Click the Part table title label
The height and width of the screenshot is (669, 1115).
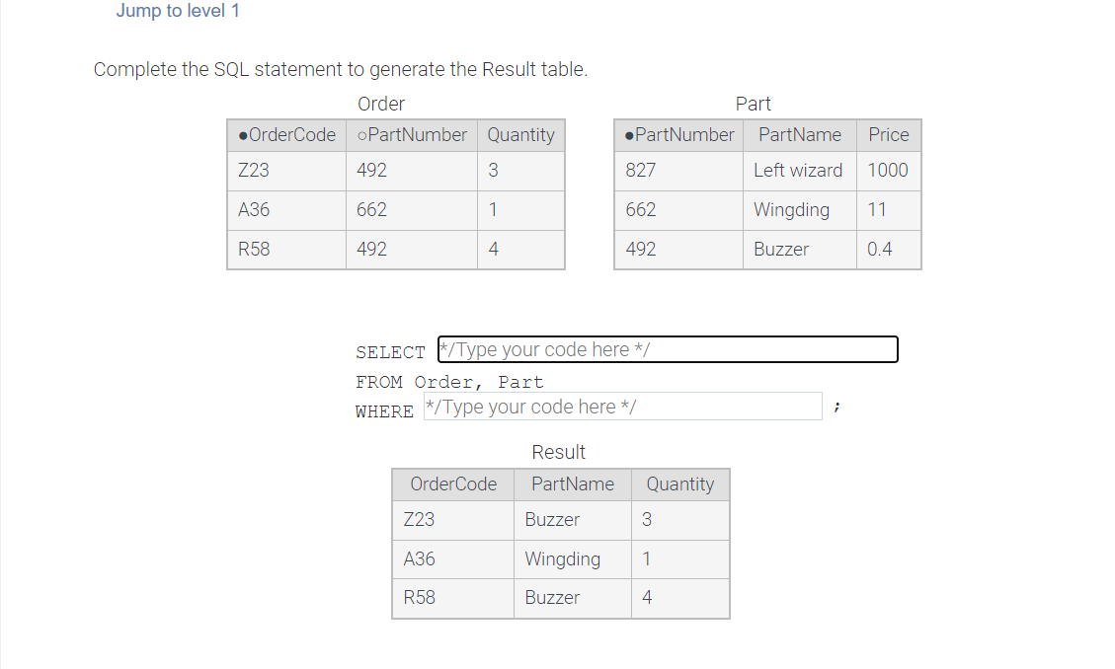tap(753, 103)
